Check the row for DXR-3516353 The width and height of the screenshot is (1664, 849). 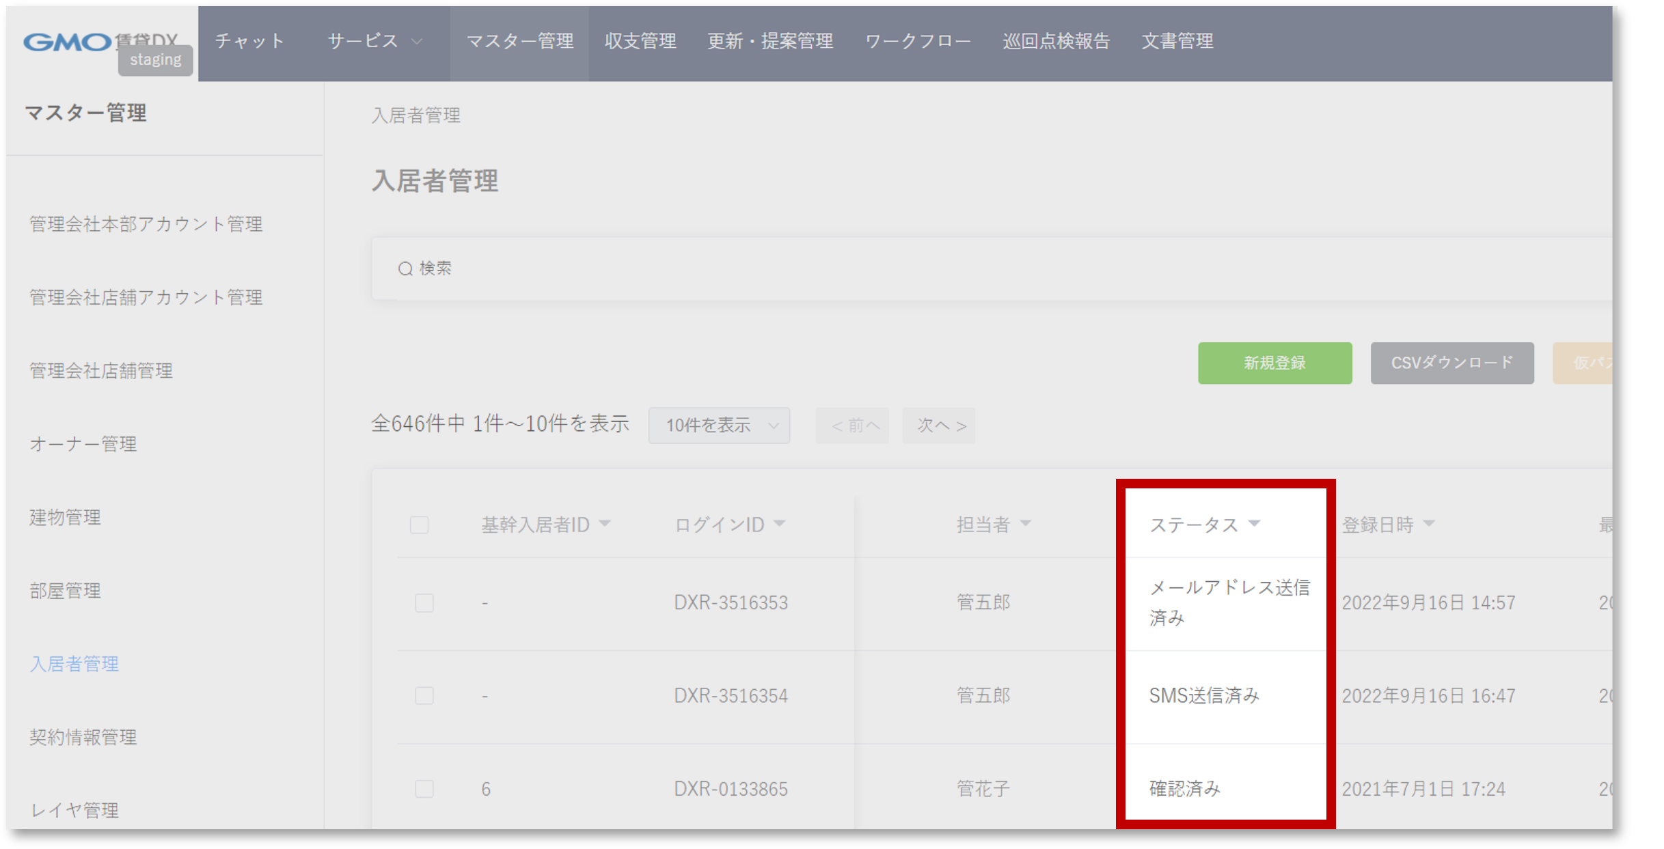point(424,602)
